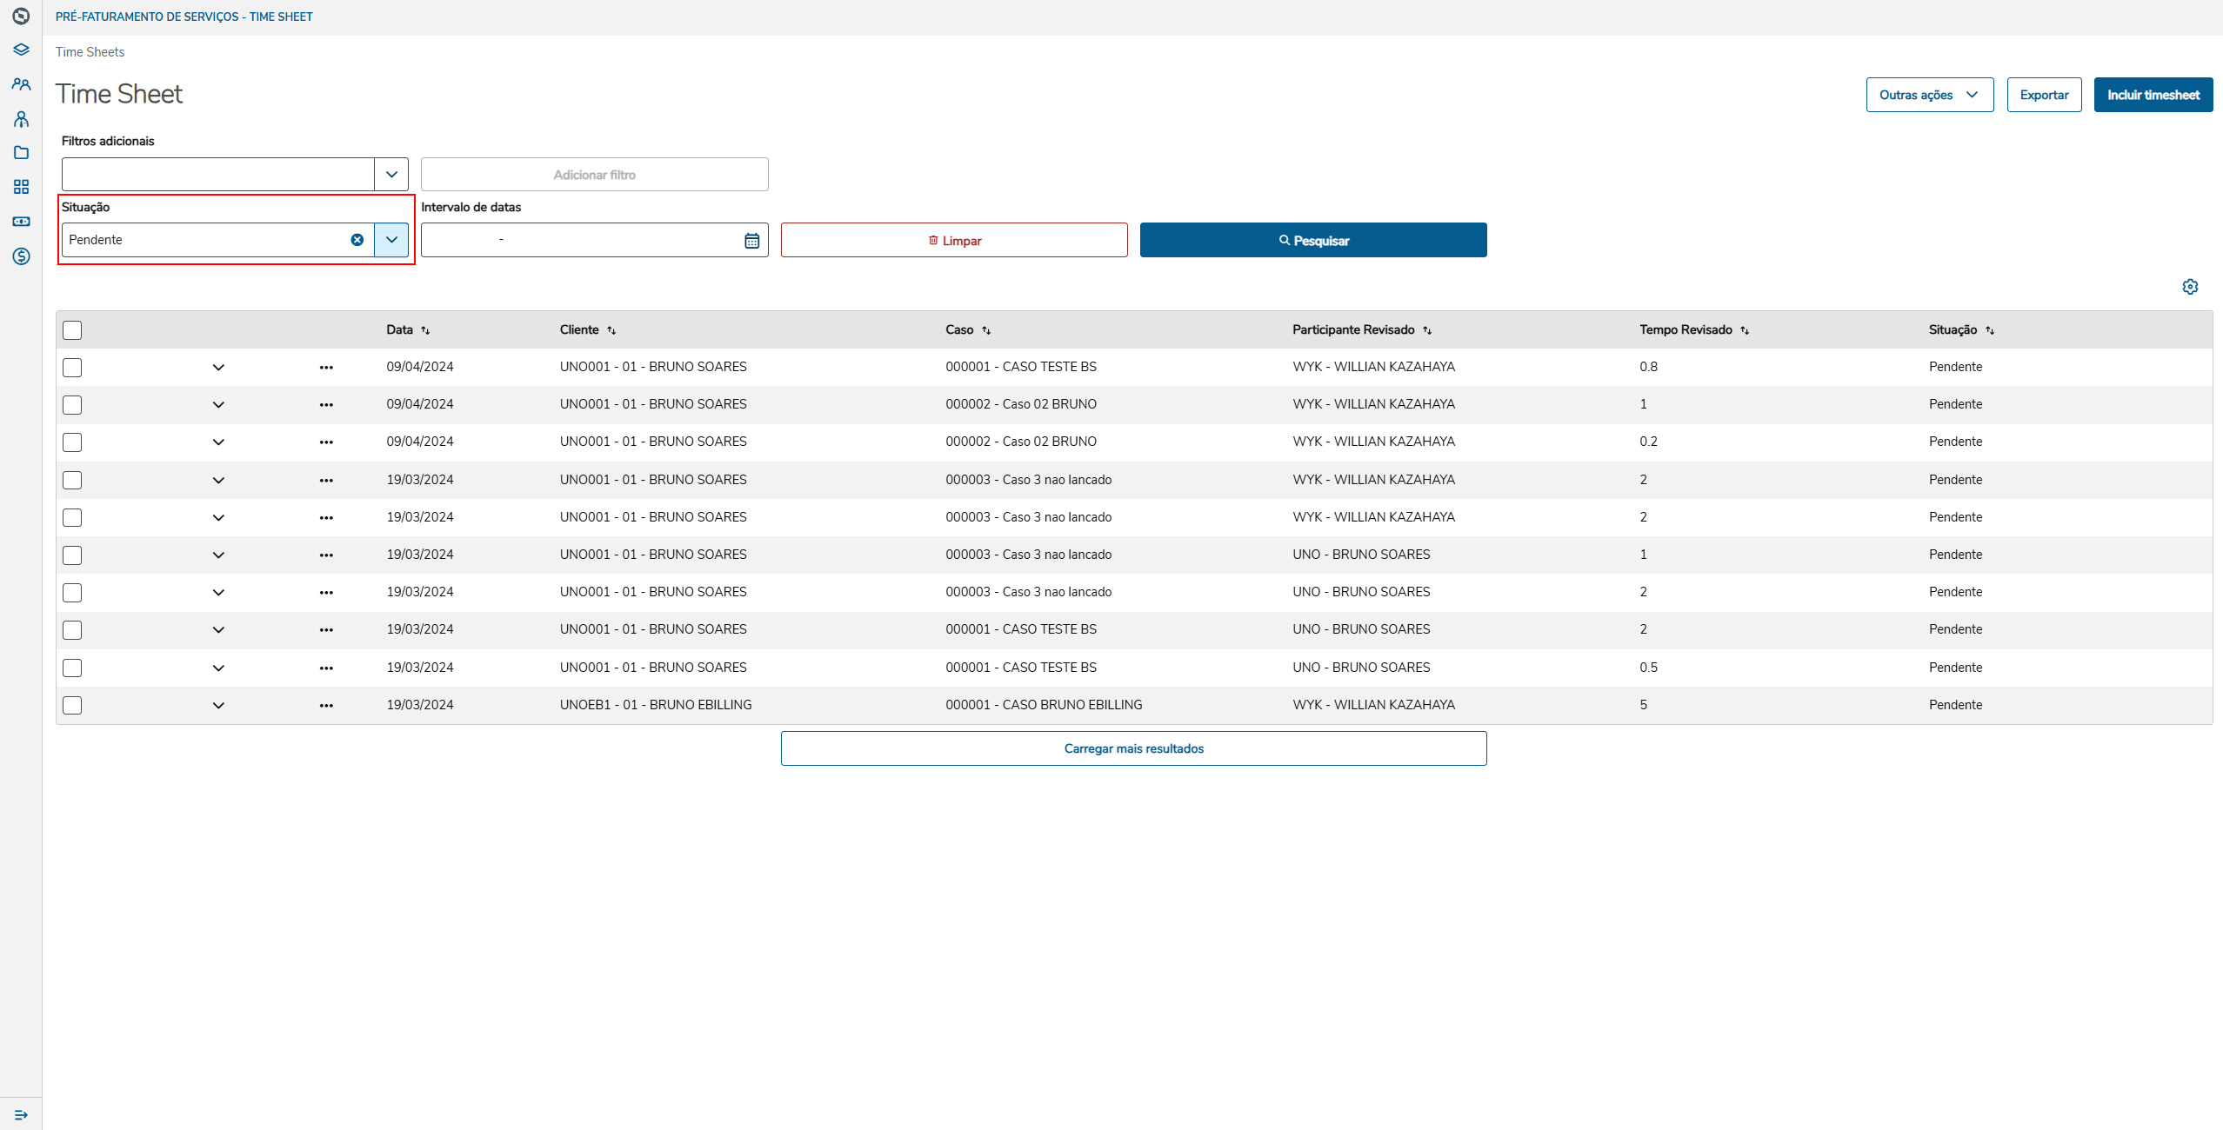The height and width of the screenshot is (1130, 2223).
Task: Clear the Pendente selection with X icon
Action: pyautogui.click(x=357, y=240)
